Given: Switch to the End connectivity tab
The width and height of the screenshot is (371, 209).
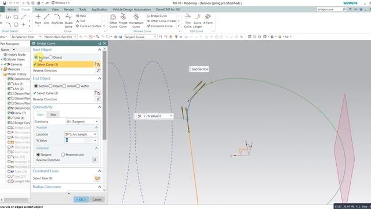Looking at the screenshot, I should click(x=53, y=115).
